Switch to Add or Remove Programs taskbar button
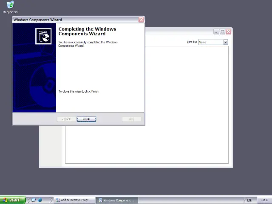The width and height of the screenshot is (272, 204). pos(74,200)
